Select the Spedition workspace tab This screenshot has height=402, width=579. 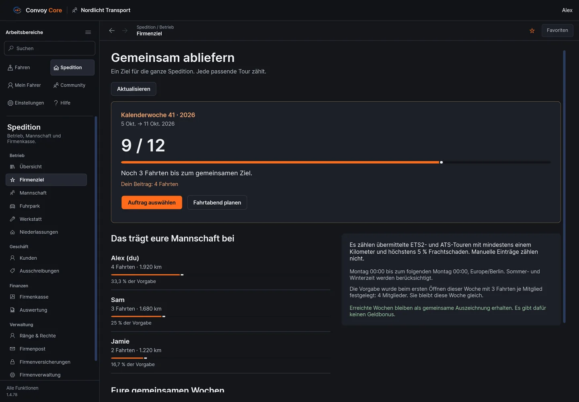[x=72, y=68]
